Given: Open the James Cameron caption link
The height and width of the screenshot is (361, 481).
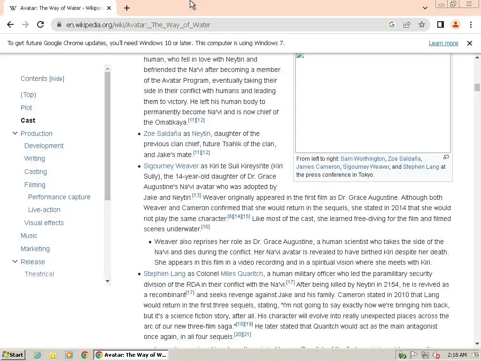Looking at the screenshot, I should (x=318, y=167).
